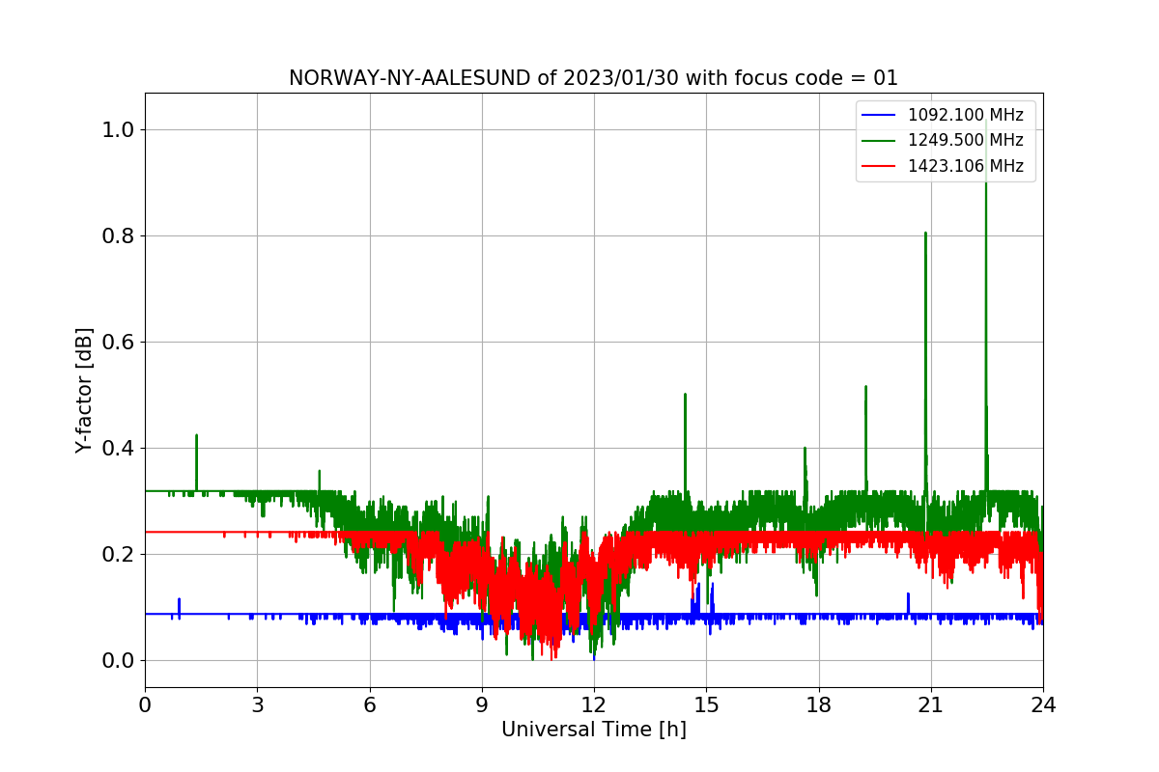Click the y-axis tick label 0.6
Screen dimensions: 1159x772
119,343
